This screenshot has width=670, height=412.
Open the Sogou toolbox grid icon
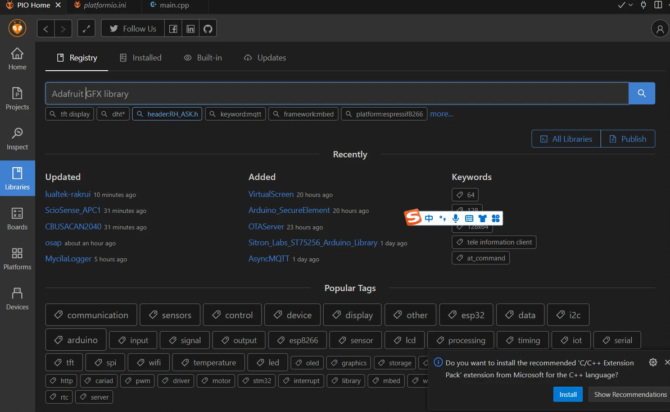[x=496, y=218]
